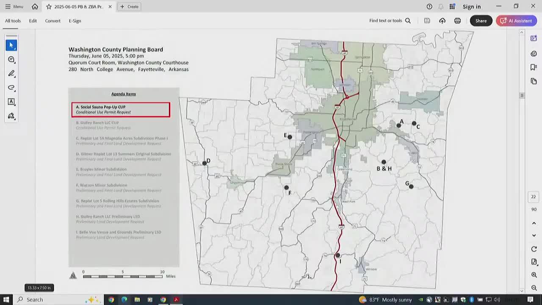Click the Share button
This screenshot has height=305, width=542.
[481, 21]
